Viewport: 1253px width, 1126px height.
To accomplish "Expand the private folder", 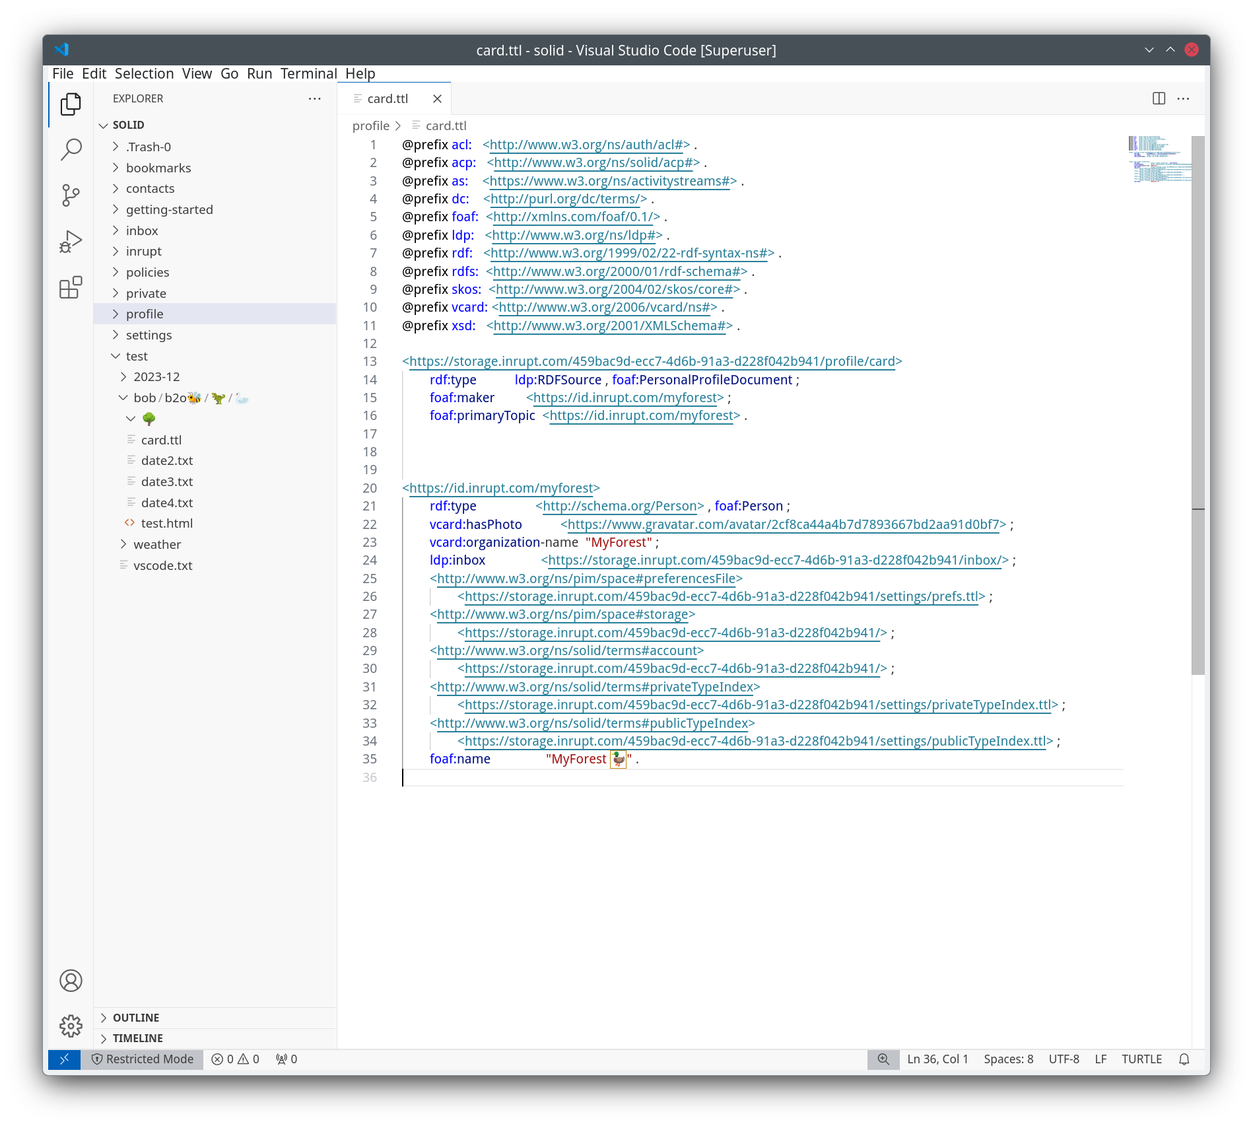I will [215, 293].
